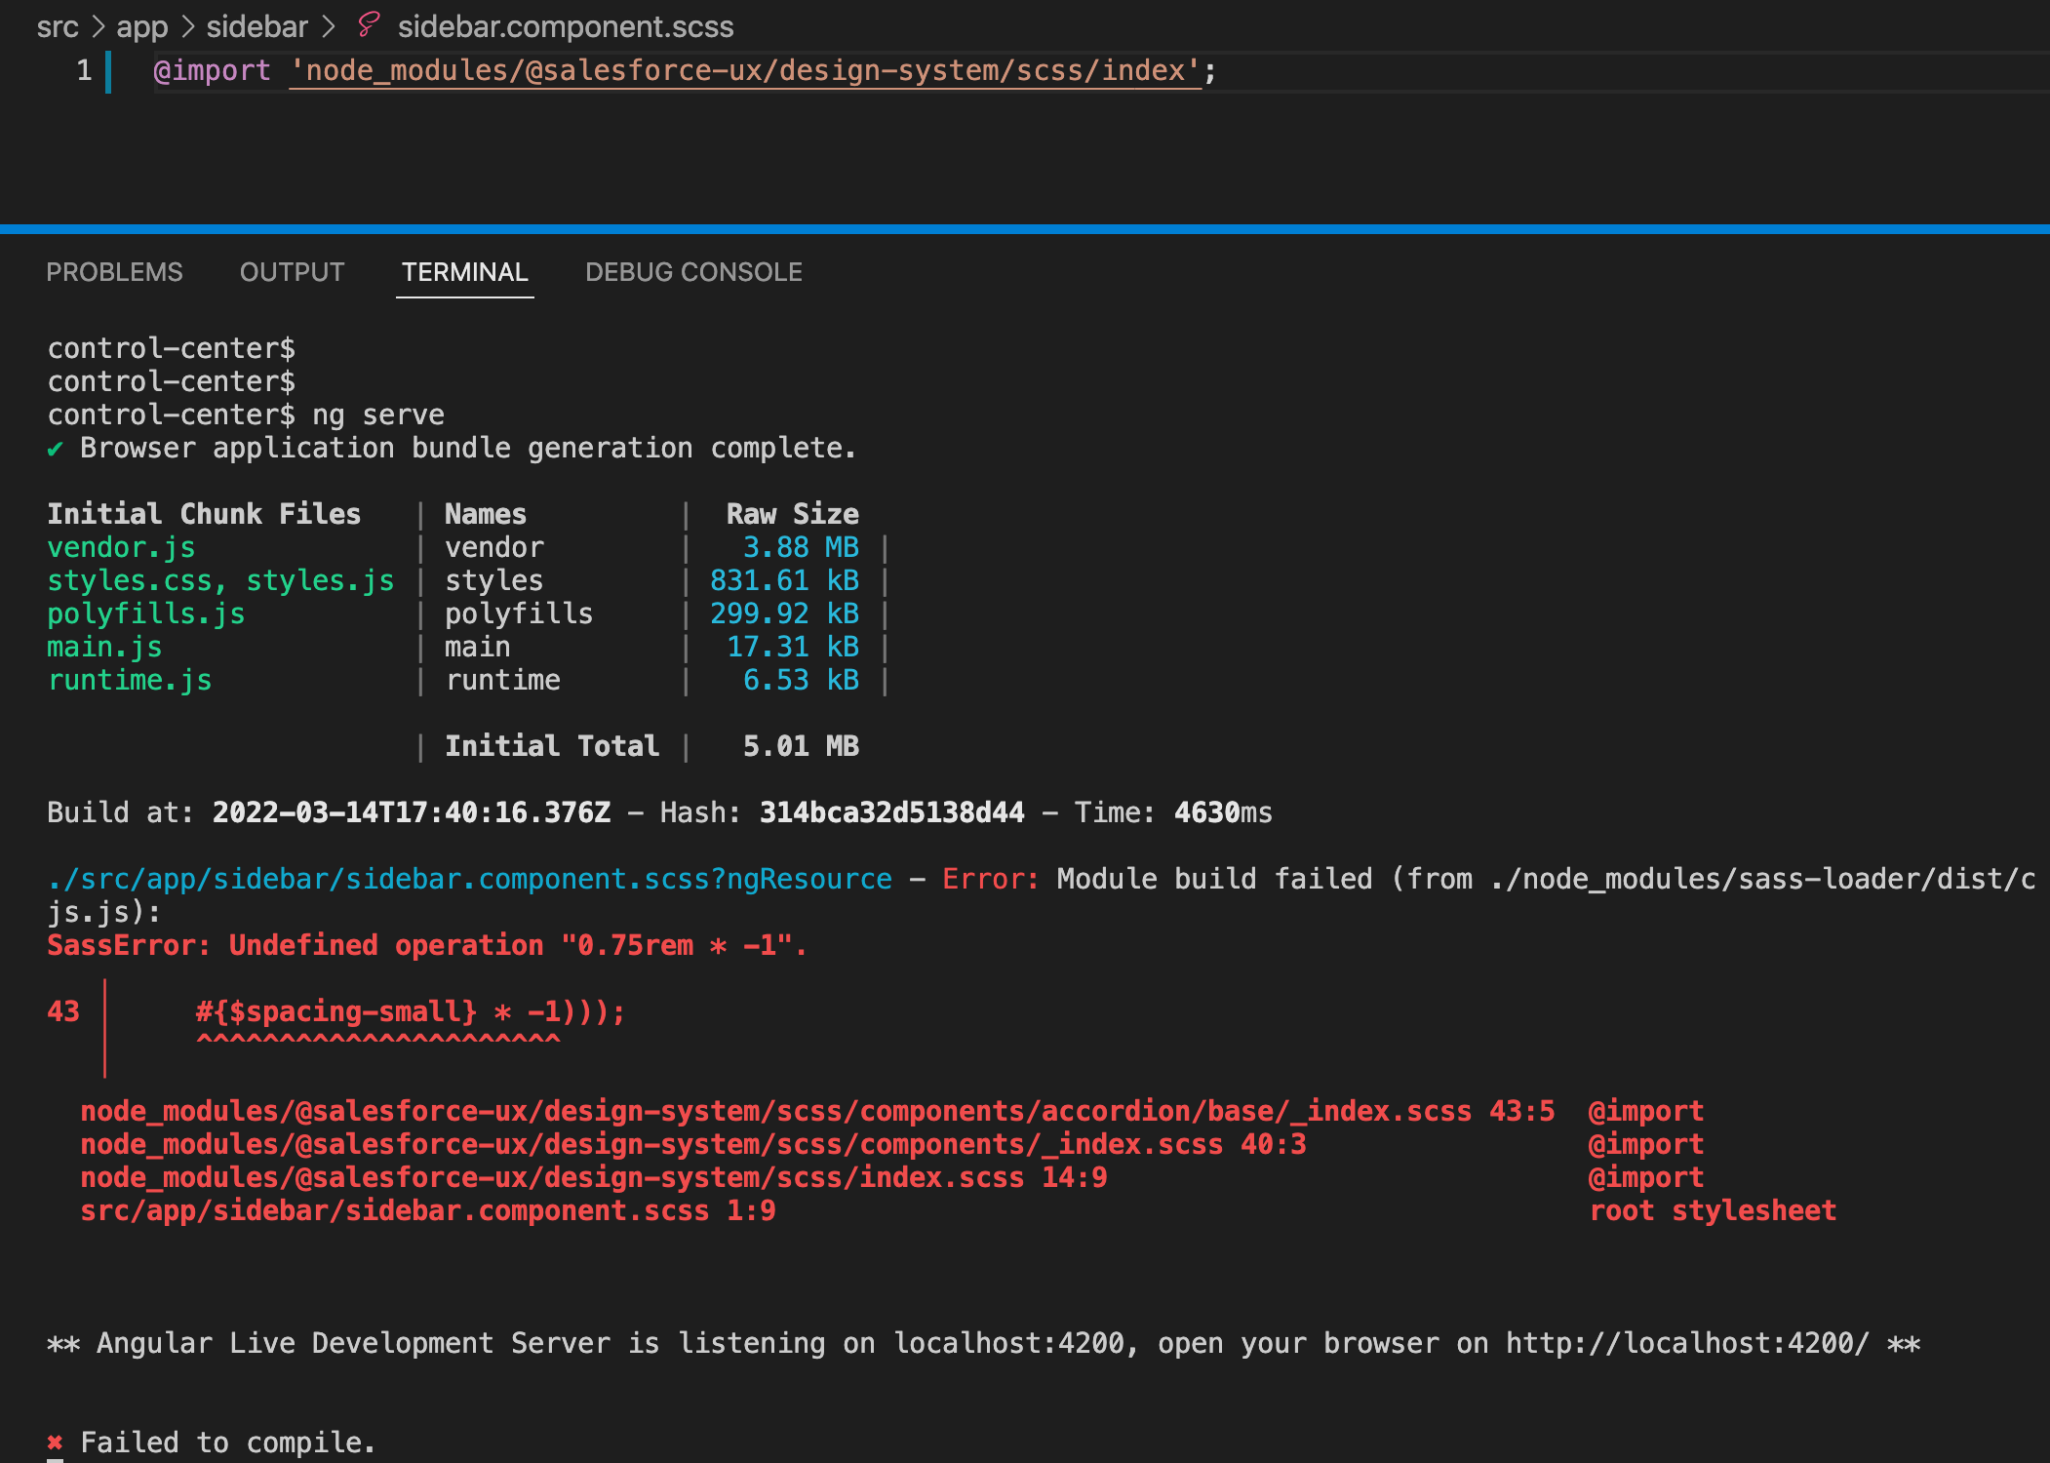Switch to the PROBLEMS tab
This screenshot has height=1463, width=2050.
tap(114, 272)
